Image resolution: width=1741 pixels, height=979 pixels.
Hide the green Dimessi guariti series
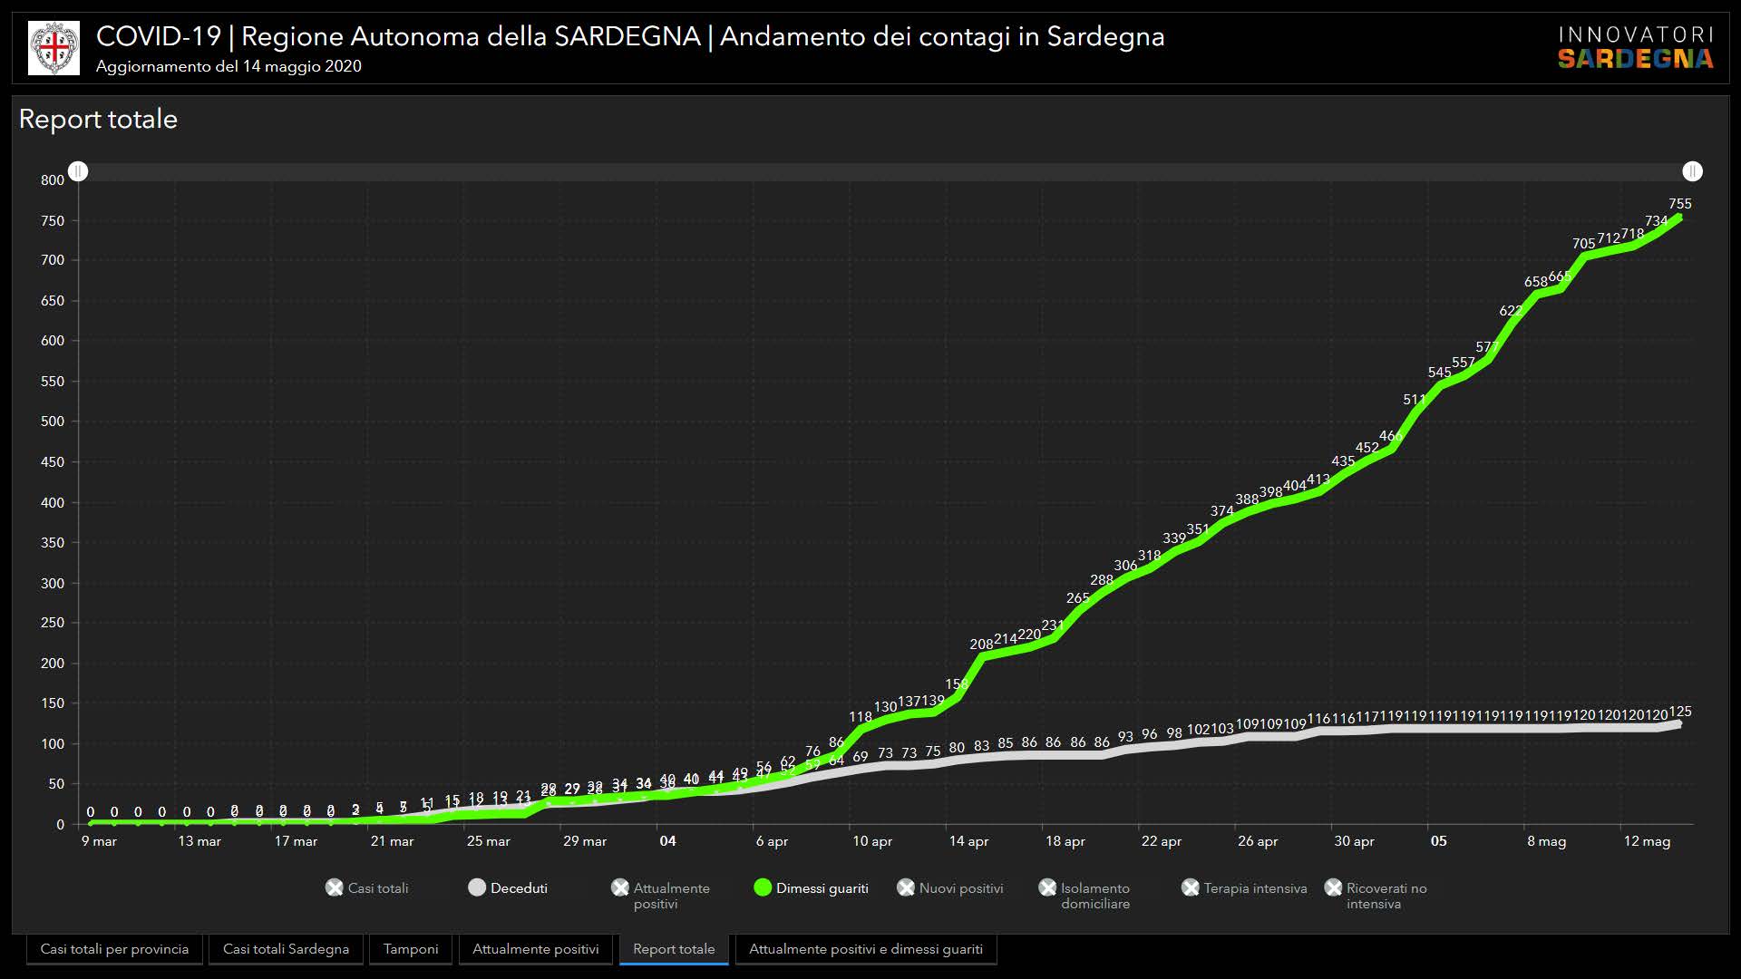click(763, 888)
